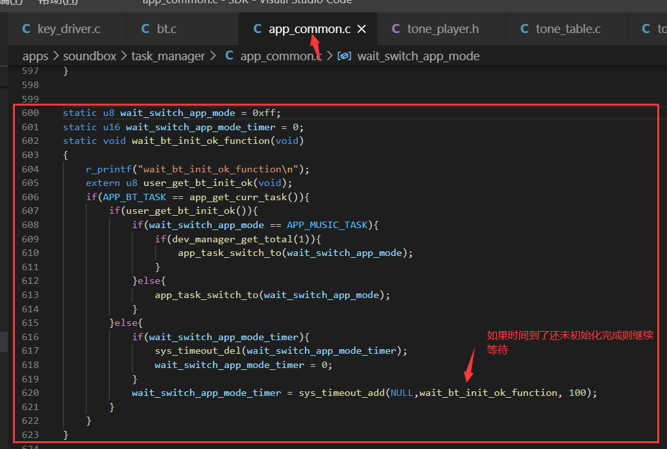Open the soundbox breadcrumb segment
The image size is (667, 449).
(x=90, y=56)
